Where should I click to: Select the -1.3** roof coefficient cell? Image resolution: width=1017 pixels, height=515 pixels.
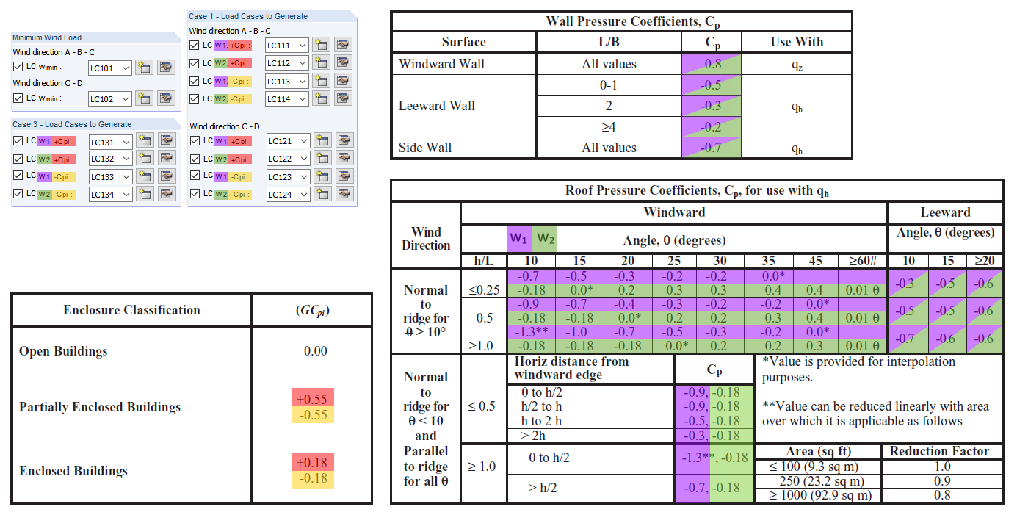click(x=530, y=332)
